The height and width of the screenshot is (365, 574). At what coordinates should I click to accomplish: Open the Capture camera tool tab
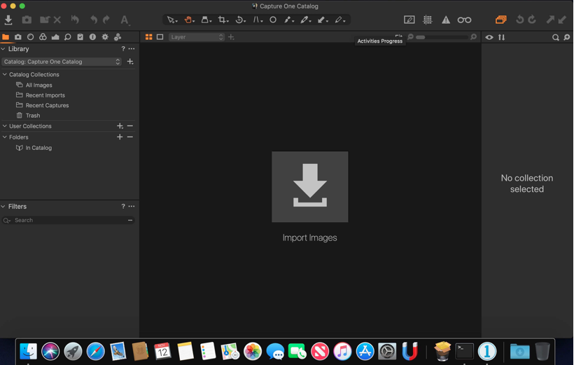(18, 37)
